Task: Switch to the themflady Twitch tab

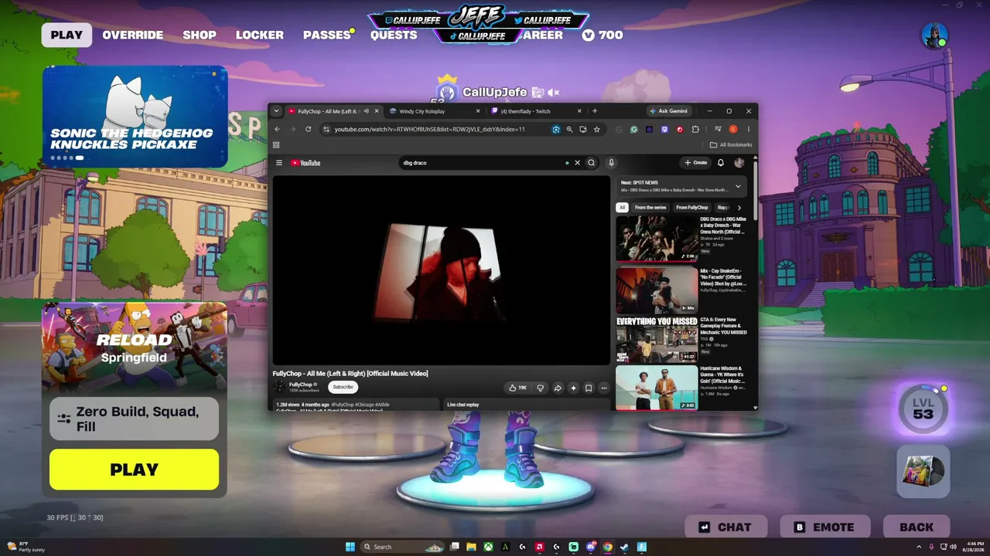Action: coord(537,111)
